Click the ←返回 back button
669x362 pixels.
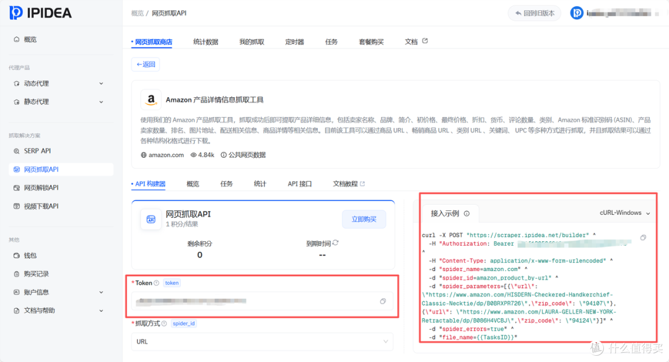[x=146, y=64]
